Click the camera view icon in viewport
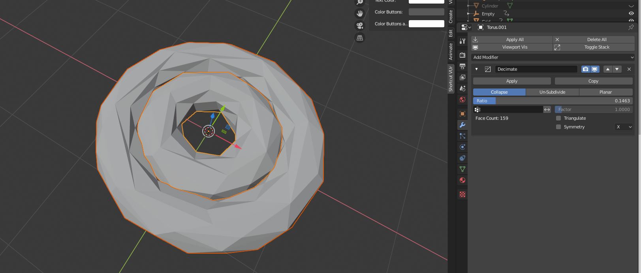This screenshot has height=273, width=641. coord(360,26)
